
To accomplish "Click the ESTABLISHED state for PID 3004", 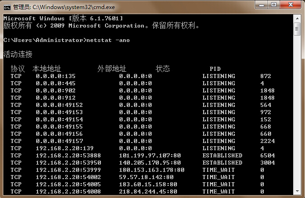I will pos(222,163).
